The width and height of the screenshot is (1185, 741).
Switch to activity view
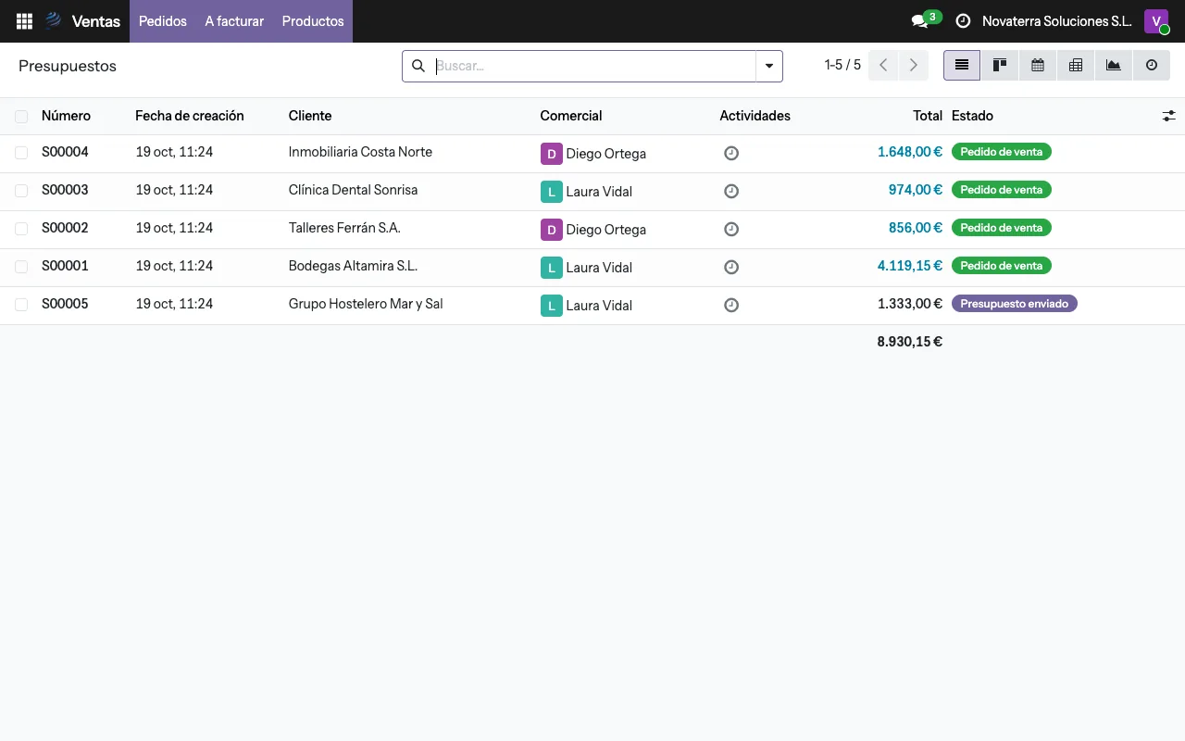1152,66
